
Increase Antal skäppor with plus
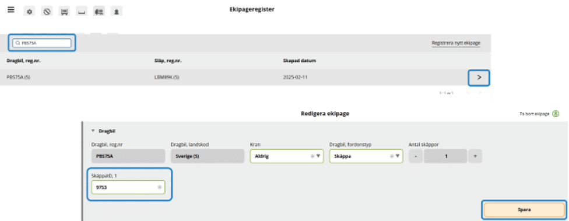(475, 156)
